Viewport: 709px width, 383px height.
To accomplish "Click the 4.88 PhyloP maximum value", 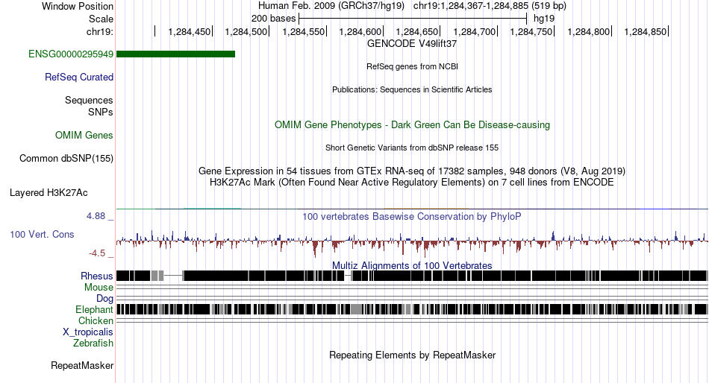I will 96,216.
